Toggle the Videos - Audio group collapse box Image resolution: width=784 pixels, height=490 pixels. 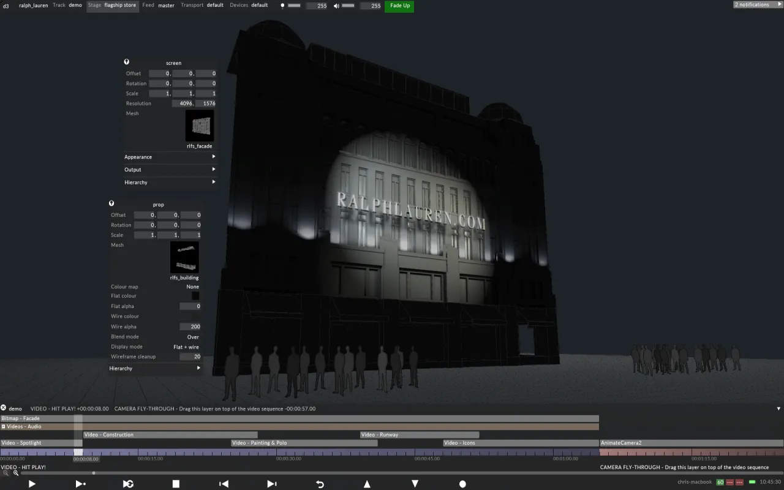tap(4, 426)
